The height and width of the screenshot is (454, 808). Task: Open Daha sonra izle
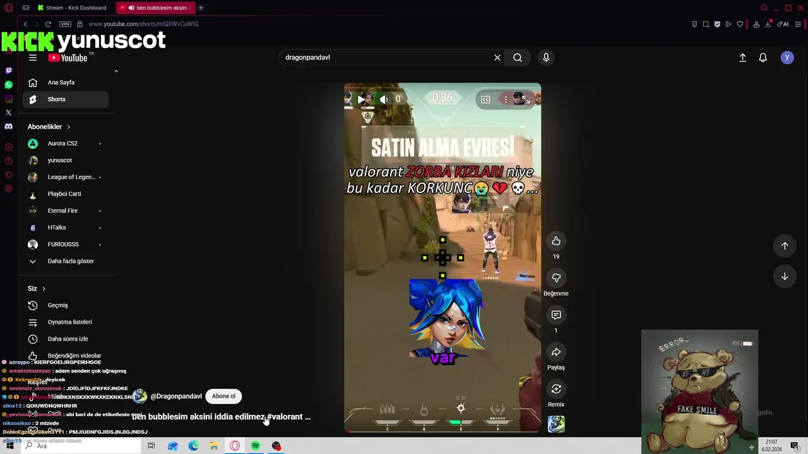click(x=66, y=339)
